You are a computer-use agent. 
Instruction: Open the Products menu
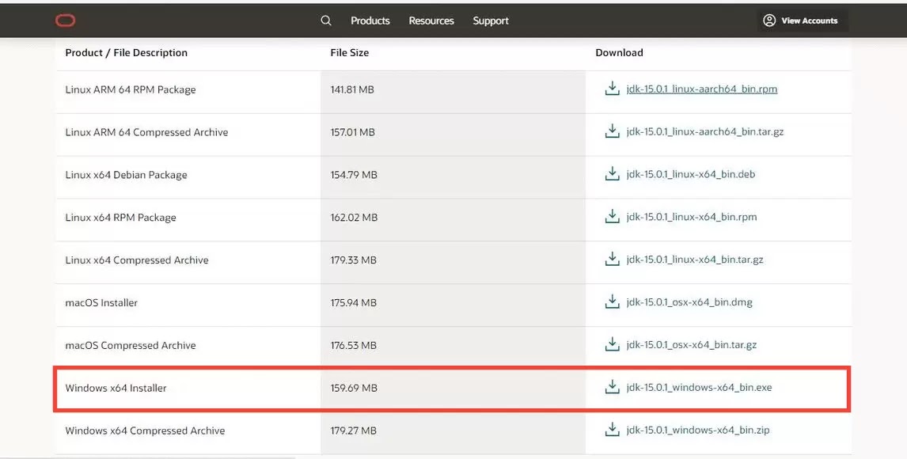pyautogui.click(x=370, y=21)
